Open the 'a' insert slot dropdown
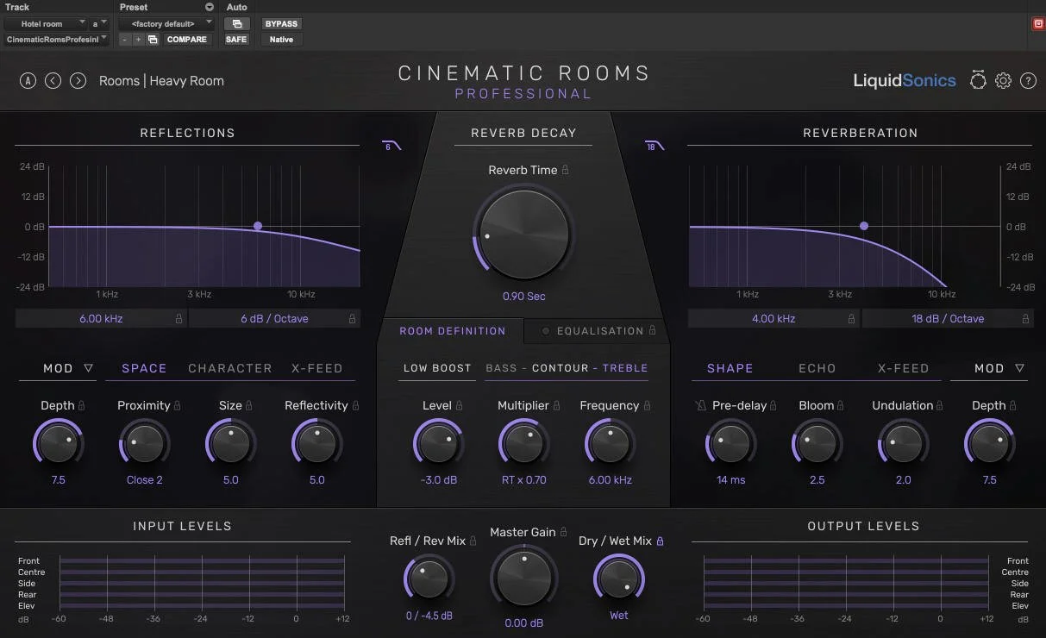The width and height of the screenshot is (1046, 638). click(x=100, y=23)
